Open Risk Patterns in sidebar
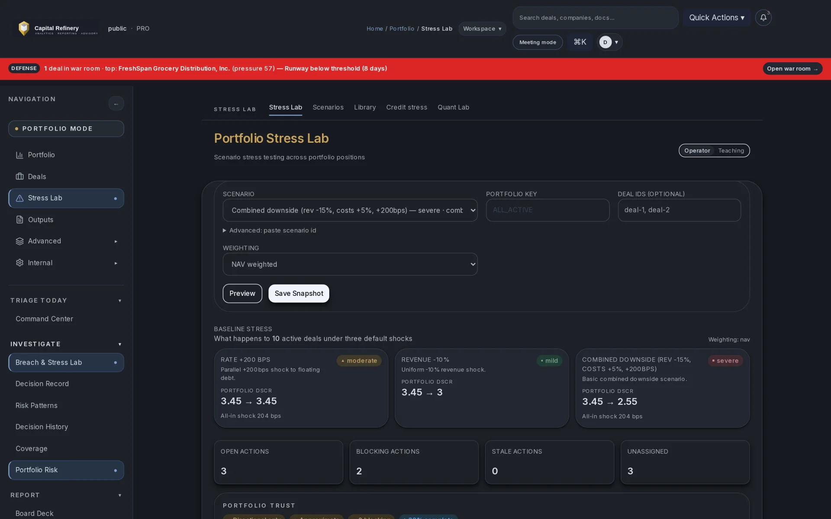 click(x=66, y=406)
